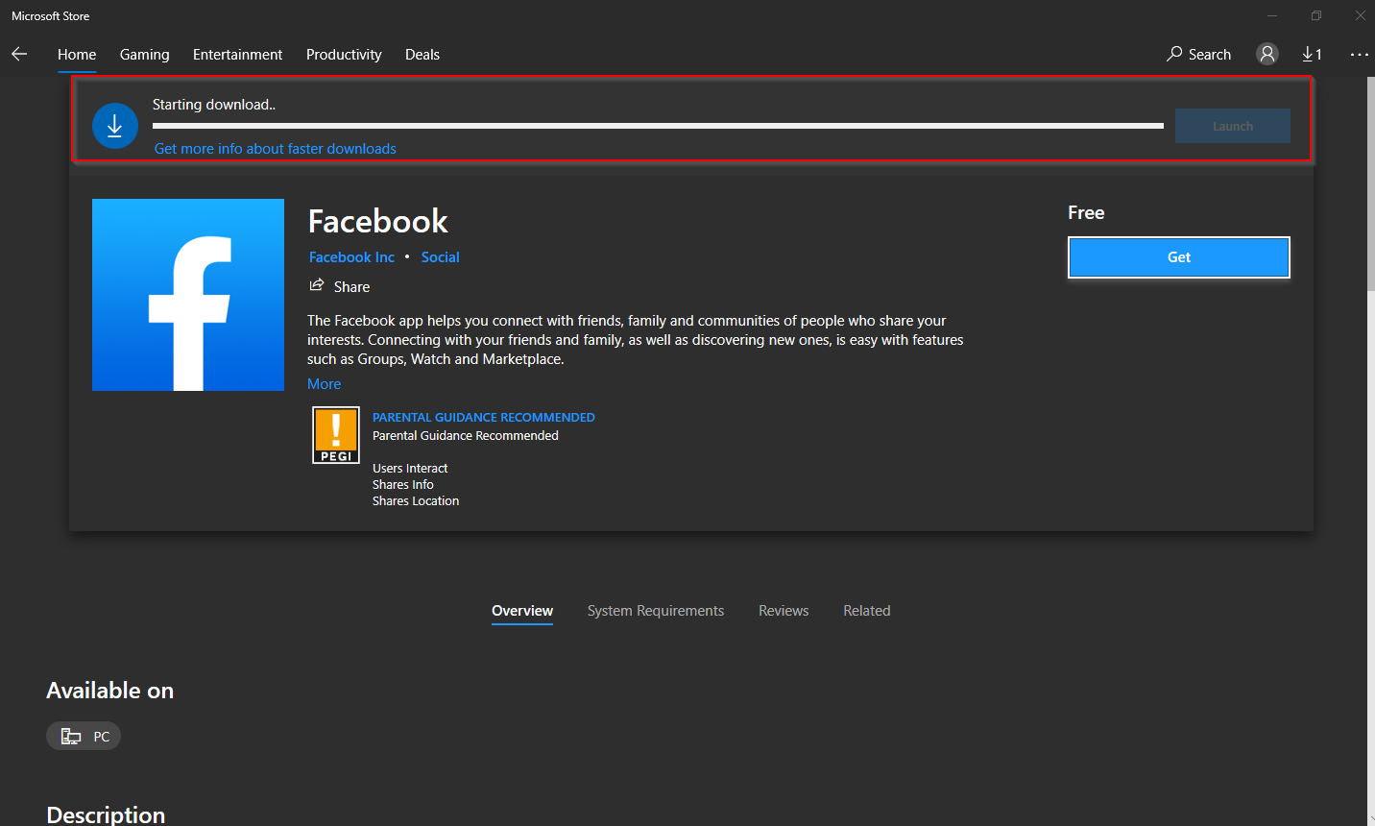Click the back arrow icon
The image size is (1375, 826).
[x=19, y=54]
